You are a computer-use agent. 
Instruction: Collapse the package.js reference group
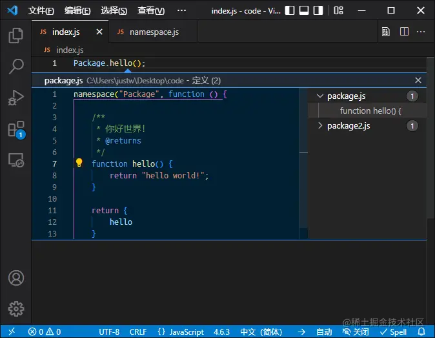click(x=320, y=96)
